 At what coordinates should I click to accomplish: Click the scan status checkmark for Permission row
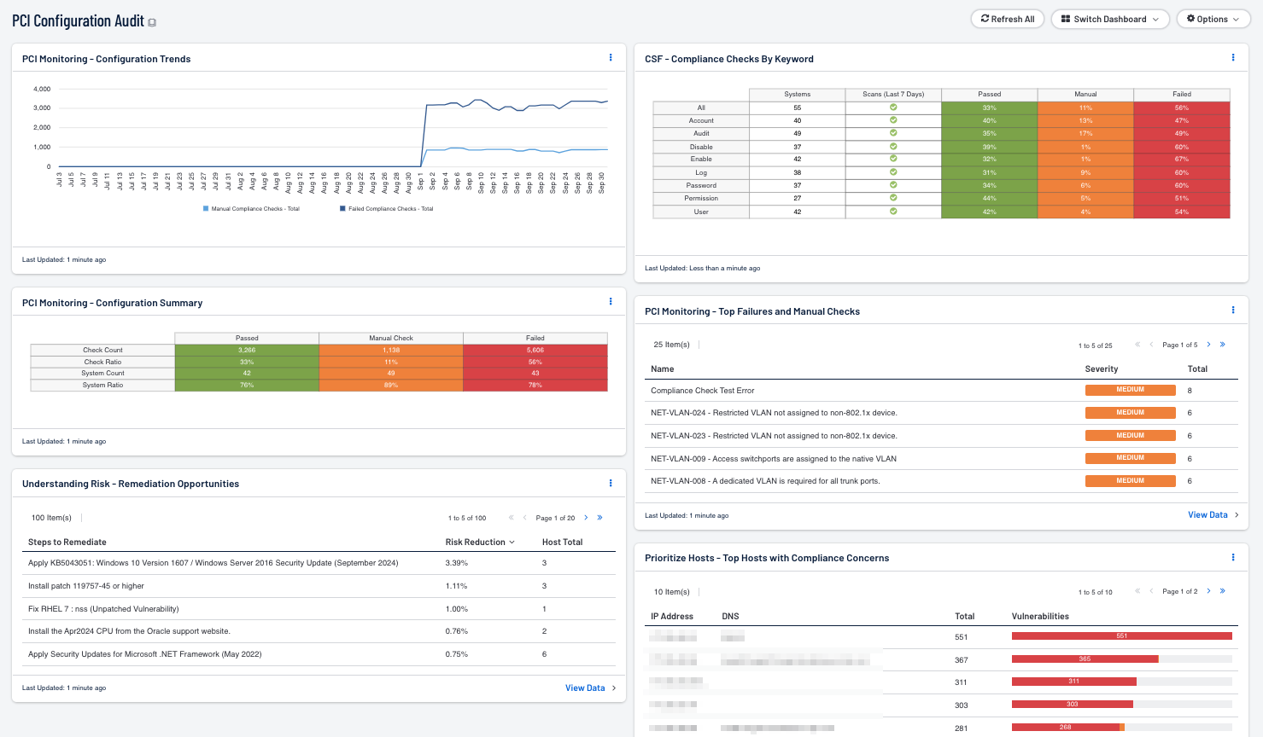click(893, 198)
